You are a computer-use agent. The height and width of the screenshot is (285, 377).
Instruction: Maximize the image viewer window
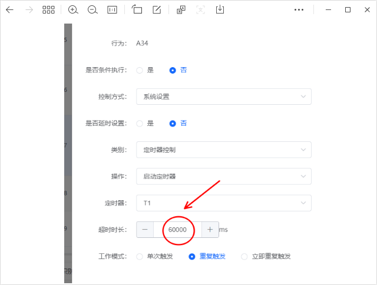pos(348,10)
